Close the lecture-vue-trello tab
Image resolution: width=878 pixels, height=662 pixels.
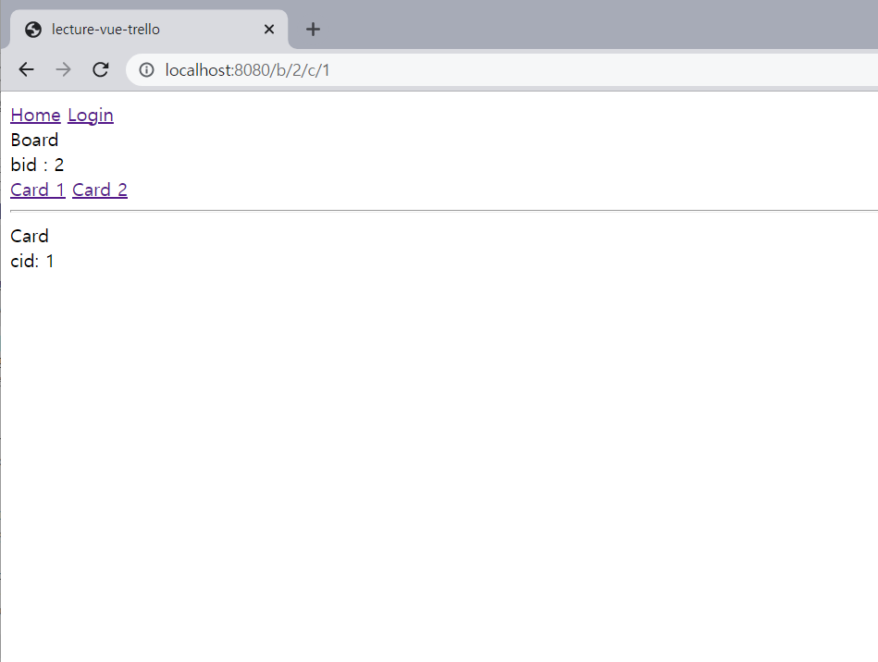click(269, 29)
